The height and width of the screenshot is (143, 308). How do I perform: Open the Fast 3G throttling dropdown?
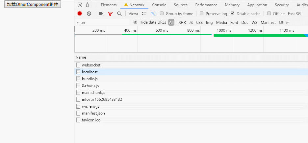tap(294, 14)
